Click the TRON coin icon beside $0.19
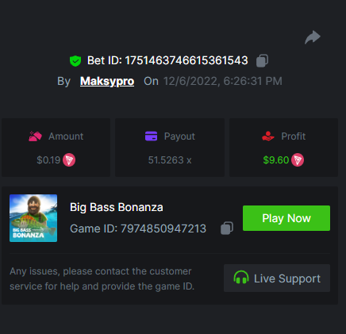The width and height of the screenshot is (346, 334). click(x=69, y=160)
